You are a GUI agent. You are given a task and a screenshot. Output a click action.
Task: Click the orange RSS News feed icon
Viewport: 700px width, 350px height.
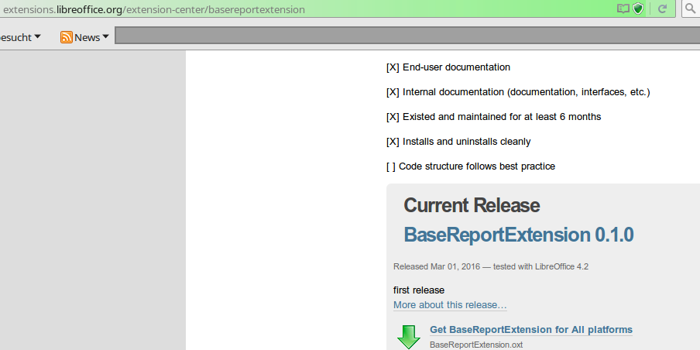67,37
